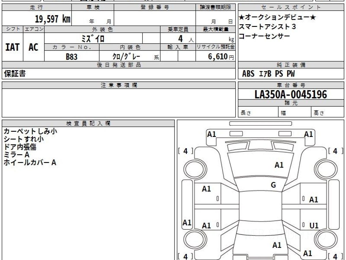Click the スマートアシスト3 line
346x260 pixels.
267,27
